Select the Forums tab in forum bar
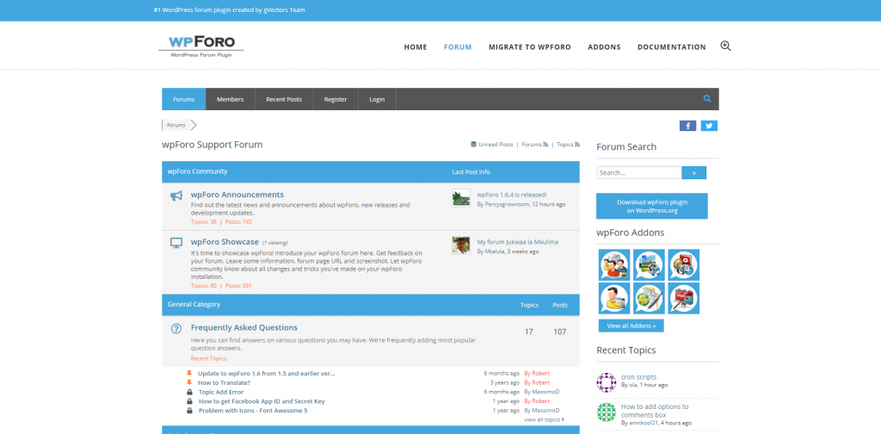This screenshot has width=881, height=434. pos(184,99)
